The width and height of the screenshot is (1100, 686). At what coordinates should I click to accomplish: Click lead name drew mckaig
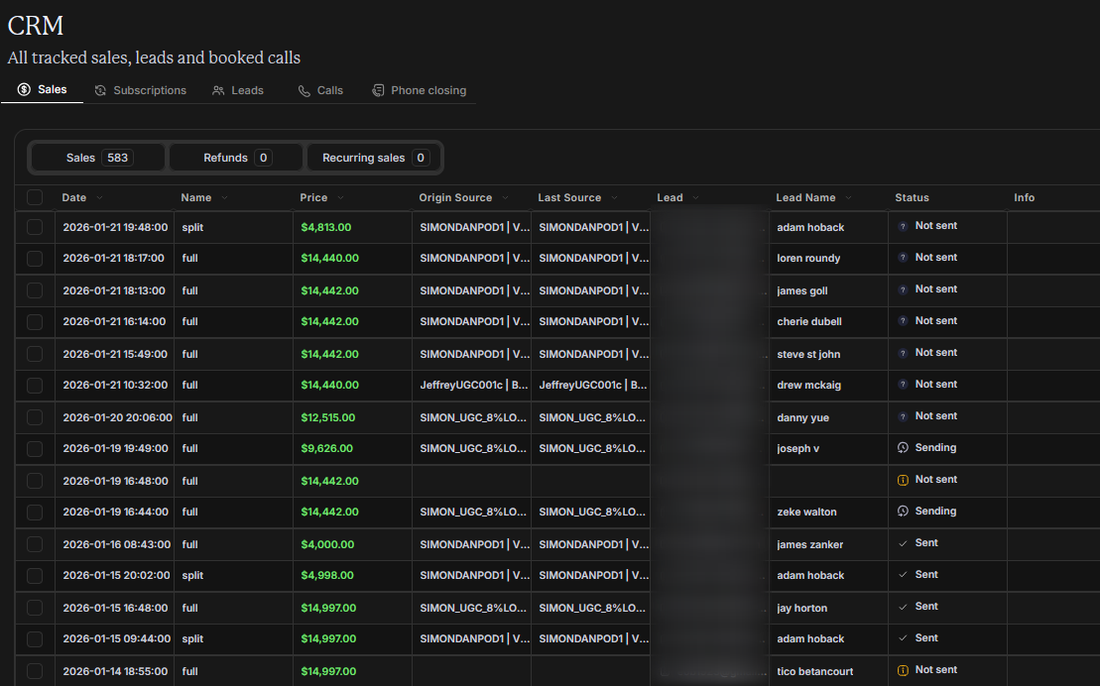click(x=808, y=385)
